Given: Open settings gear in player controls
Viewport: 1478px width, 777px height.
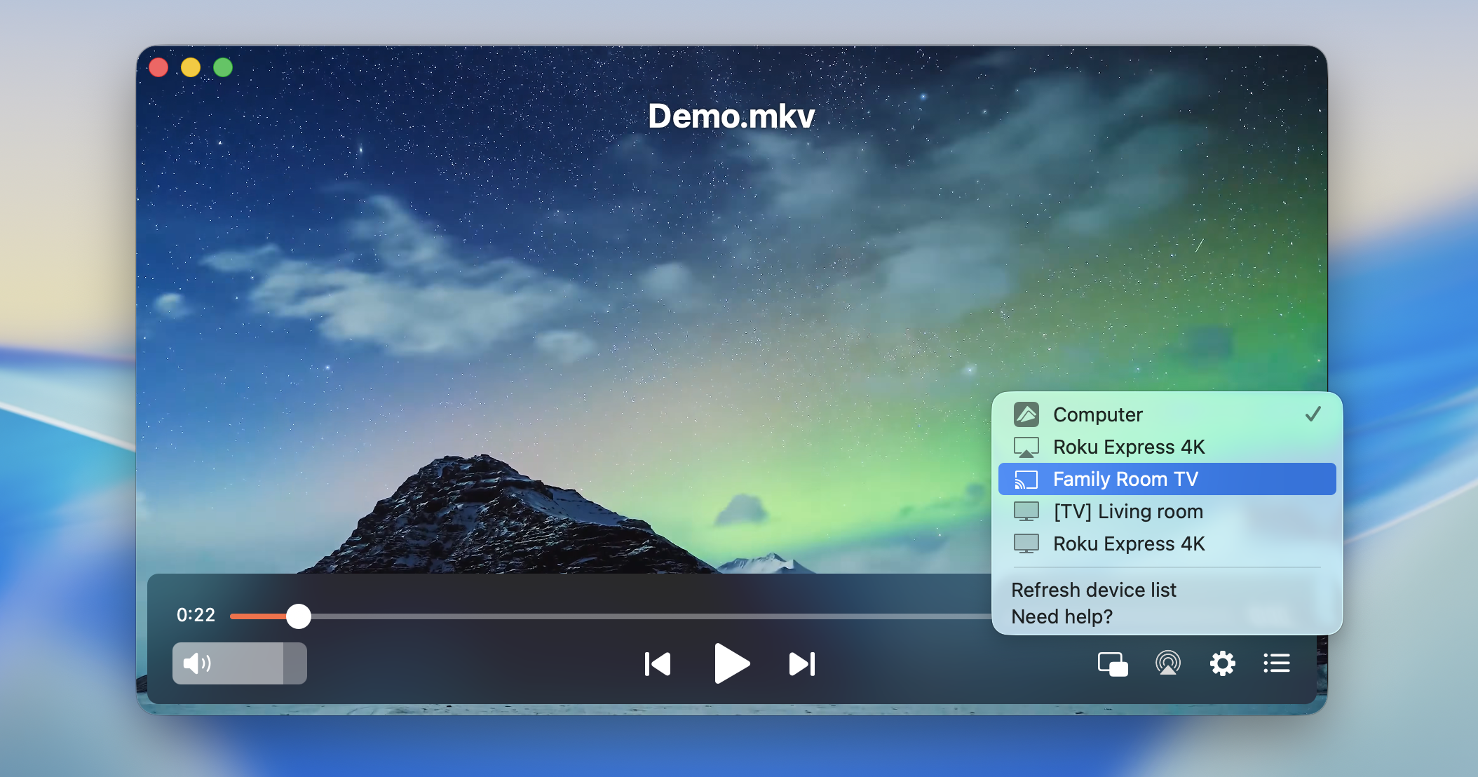Looking at the screenshot, I should click(1222, 663).
